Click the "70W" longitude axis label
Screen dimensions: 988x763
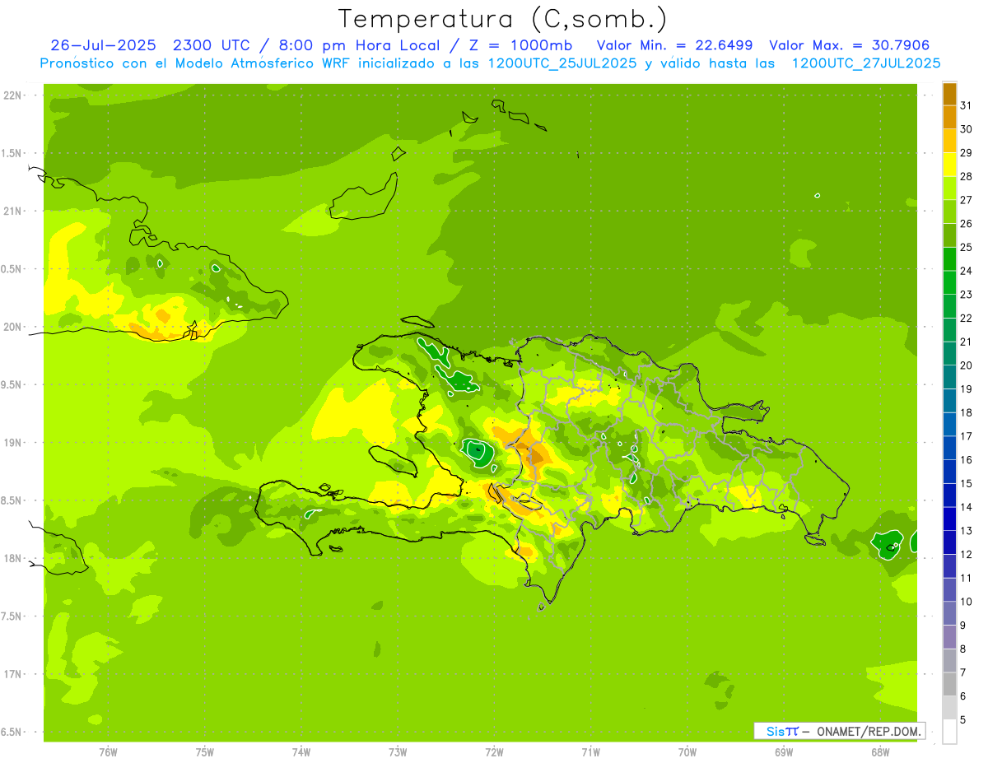687,752
